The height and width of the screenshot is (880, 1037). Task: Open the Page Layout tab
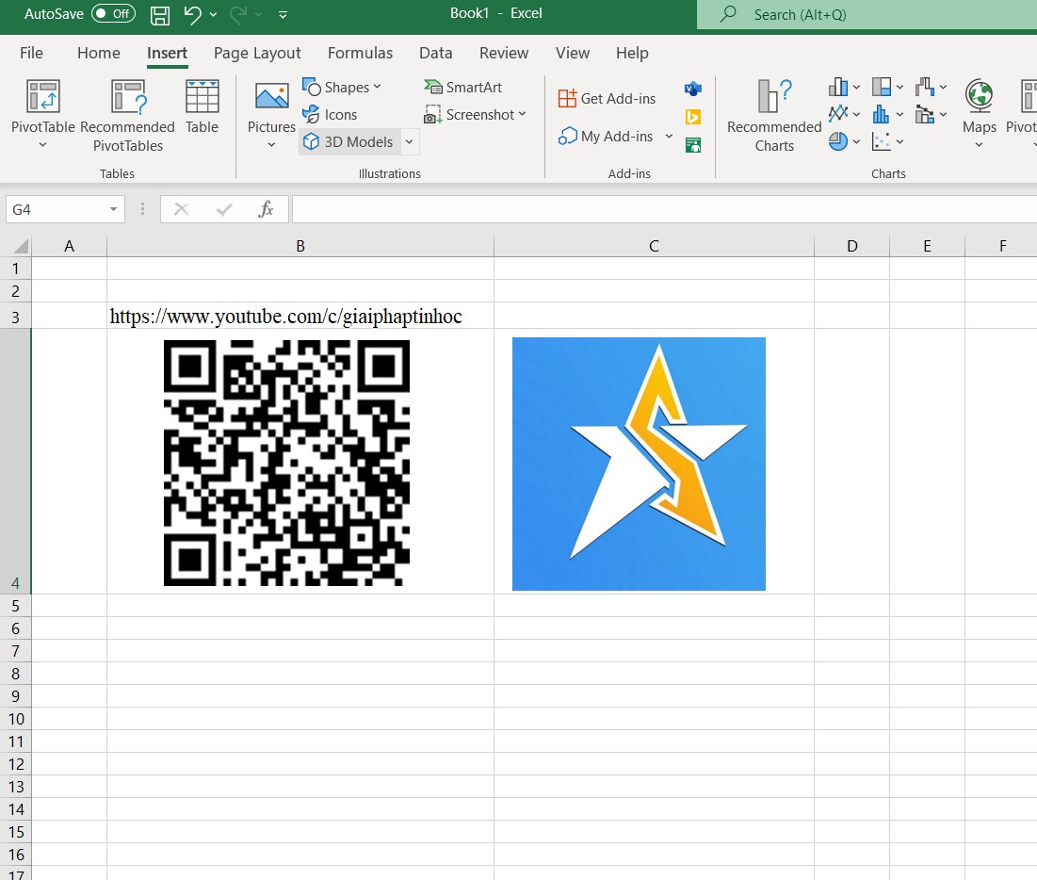click(x=256, y=53)
